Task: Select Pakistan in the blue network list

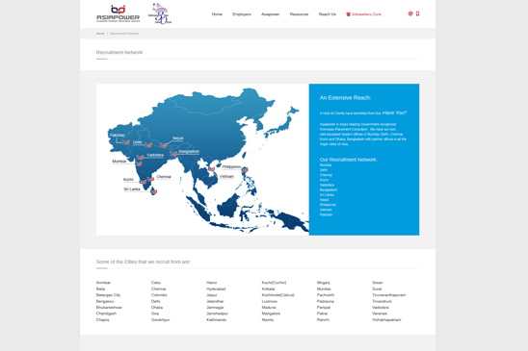Action: [x=326, y=214]
